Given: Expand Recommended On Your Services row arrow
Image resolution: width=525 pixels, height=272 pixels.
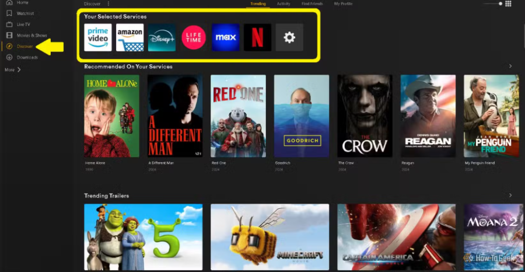Looking at the screenshot, I should click(x=510, y=67).
